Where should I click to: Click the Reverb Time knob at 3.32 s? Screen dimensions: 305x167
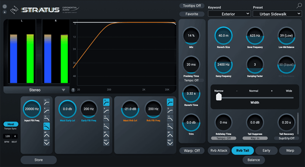point(191,94)
